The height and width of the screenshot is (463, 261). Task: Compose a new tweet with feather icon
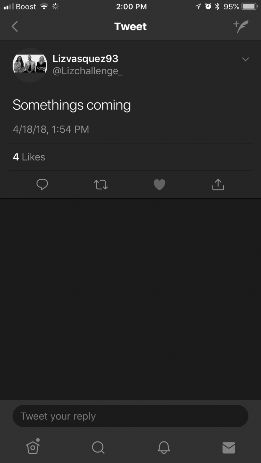[x=241, y=27]
